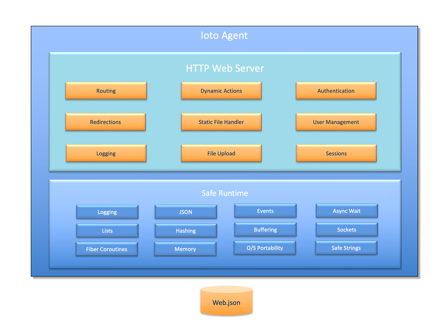Open the File Upload module
Screen dimensions: 442x331
tap(221, 153)
